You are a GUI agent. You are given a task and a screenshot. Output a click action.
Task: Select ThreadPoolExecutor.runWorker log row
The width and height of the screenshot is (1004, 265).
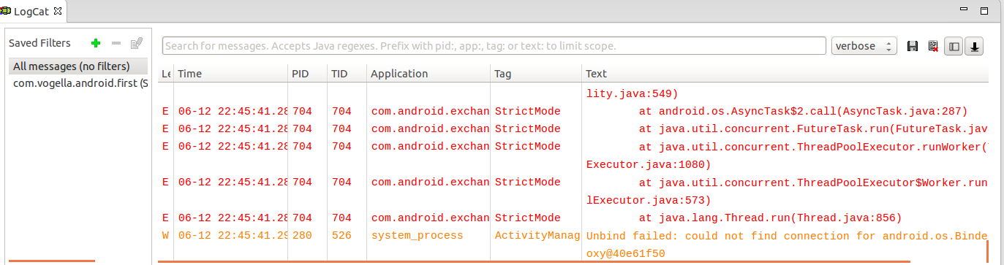click(x=574, y=155)
